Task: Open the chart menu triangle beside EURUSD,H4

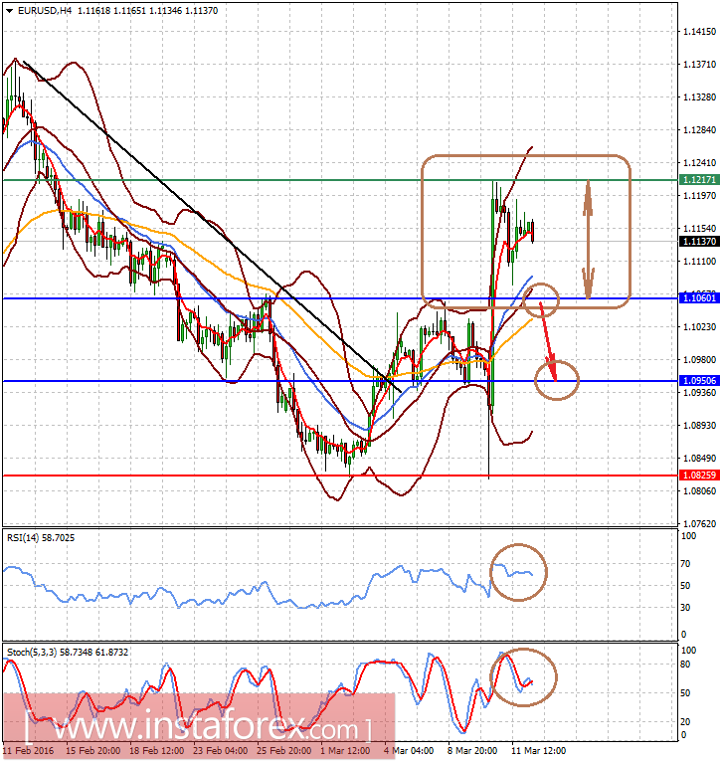Action: (9, 11)
